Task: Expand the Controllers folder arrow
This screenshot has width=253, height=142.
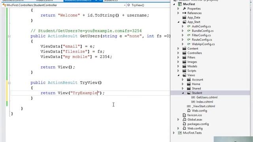Action: coord(178,53)
